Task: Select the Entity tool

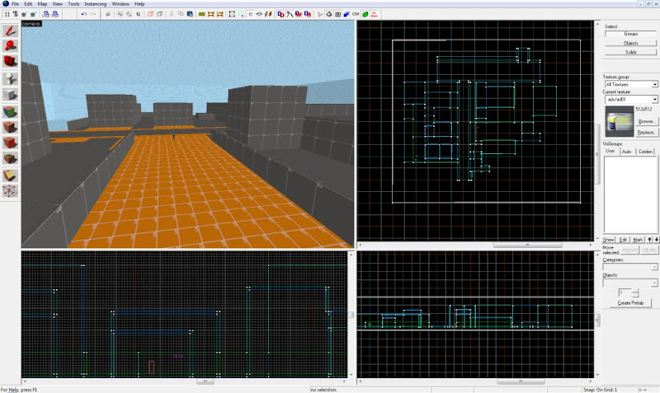Action: click(10, 78)
